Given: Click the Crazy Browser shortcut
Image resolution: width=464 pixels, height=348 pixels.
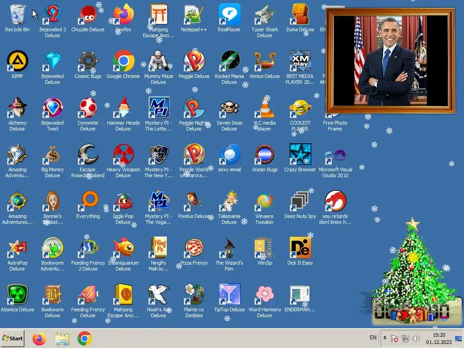Looking at the screenshot, I should tap(300, 154).
